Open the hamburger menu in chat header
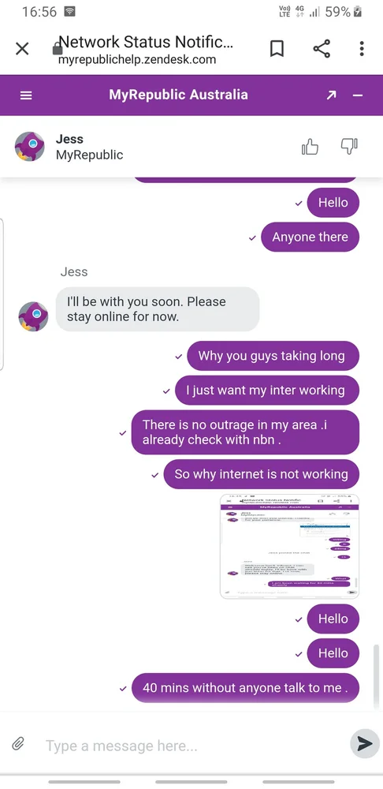Image resolution: width=383 pixels, height=789 pixels. click(x=26, y=95)
